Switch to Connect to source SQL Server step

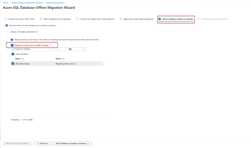tap(19, 19)
